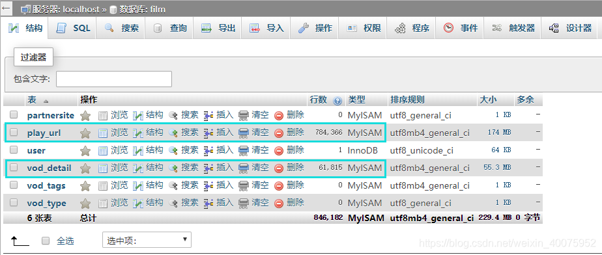
Task: Click the utf8_unicode_ci collation cell
Action: click(x=422, y=151)
